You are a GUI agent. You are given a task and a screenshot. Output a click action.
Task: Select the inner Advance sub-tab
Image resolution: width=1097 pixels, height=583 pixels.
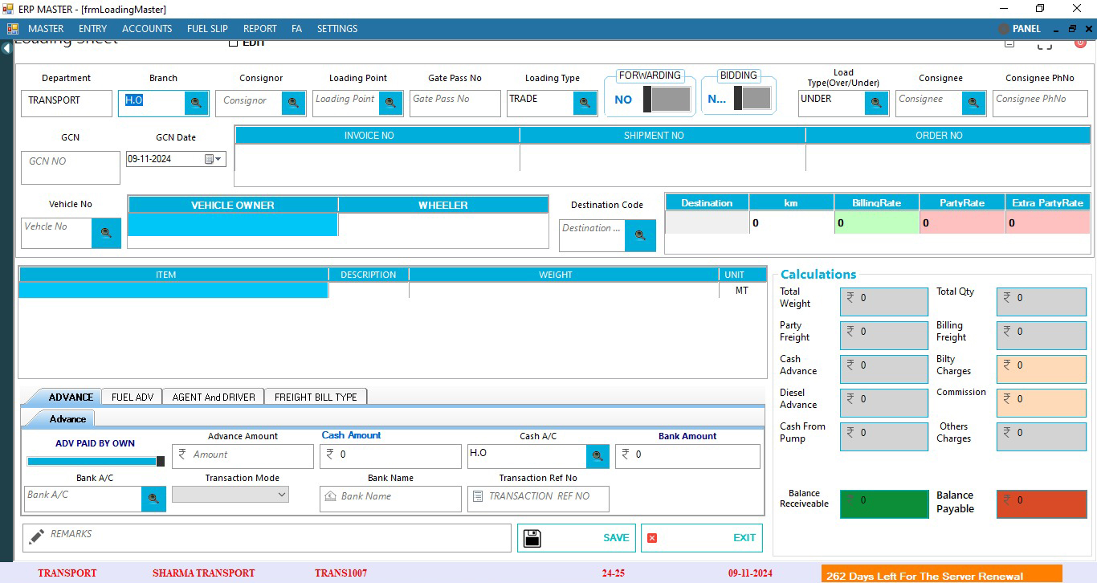(x=63, y=418)
